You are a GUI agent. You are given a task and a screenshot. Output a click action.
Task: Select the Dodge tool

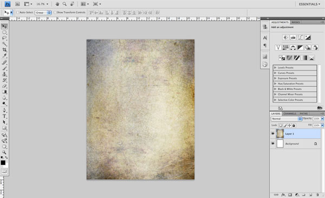pos(4,104)
